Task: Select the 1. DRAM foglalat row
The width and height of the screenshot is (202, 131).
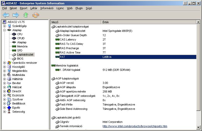Action: (x=126, y=70)
